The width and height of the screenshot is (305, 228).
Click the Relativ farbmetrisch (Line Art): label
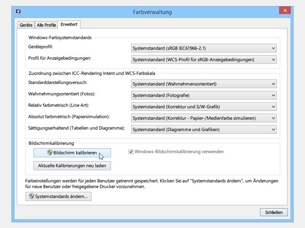(59, 105)
